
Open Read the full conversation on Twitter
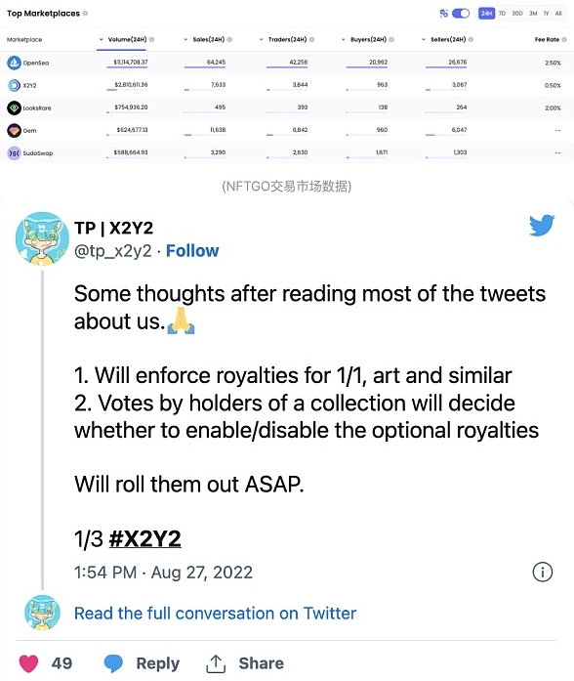pyautogui.click(x=215, y=614)
